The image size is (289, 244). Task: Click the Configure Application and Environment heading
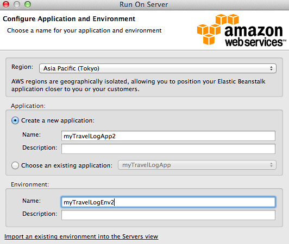point(69,19)
